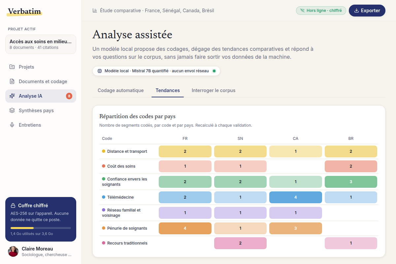Click the Pénurie de soignants FR cell
The width and height of the screenshot is (396, 264).
click(x=185, y=228)
